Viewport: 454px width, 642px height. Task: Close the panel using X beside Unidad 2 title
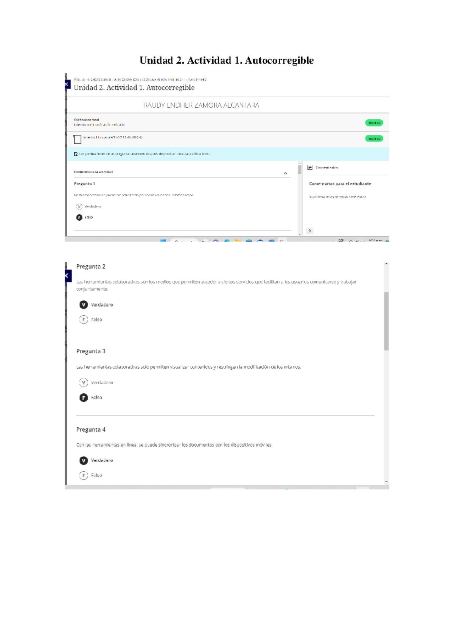[67, 84]
